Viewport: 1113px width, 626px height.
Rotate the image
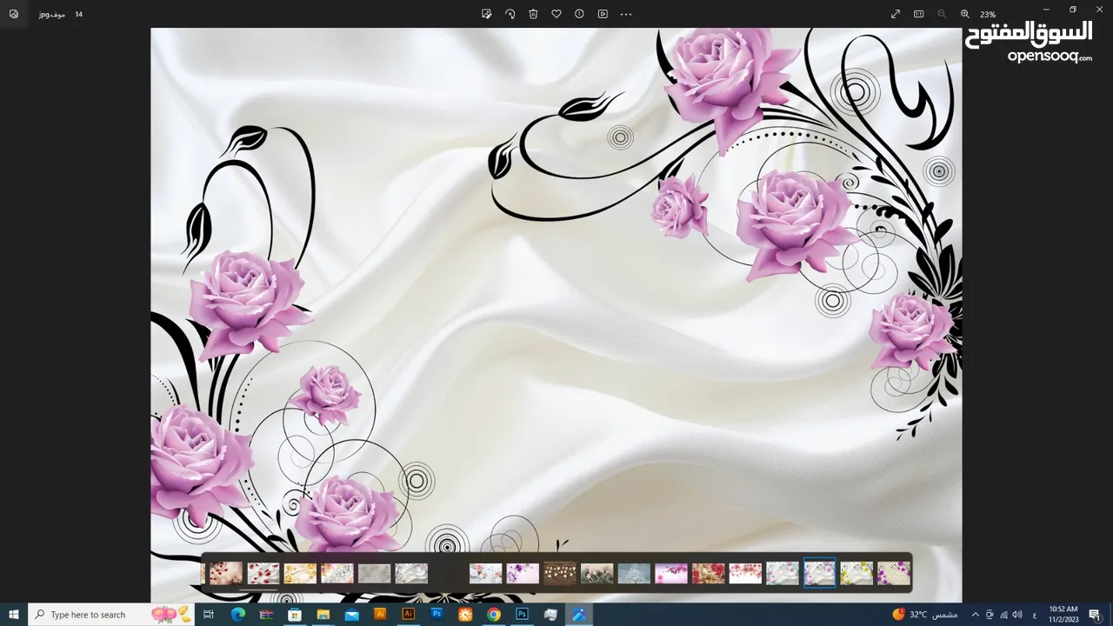(510, 14)
